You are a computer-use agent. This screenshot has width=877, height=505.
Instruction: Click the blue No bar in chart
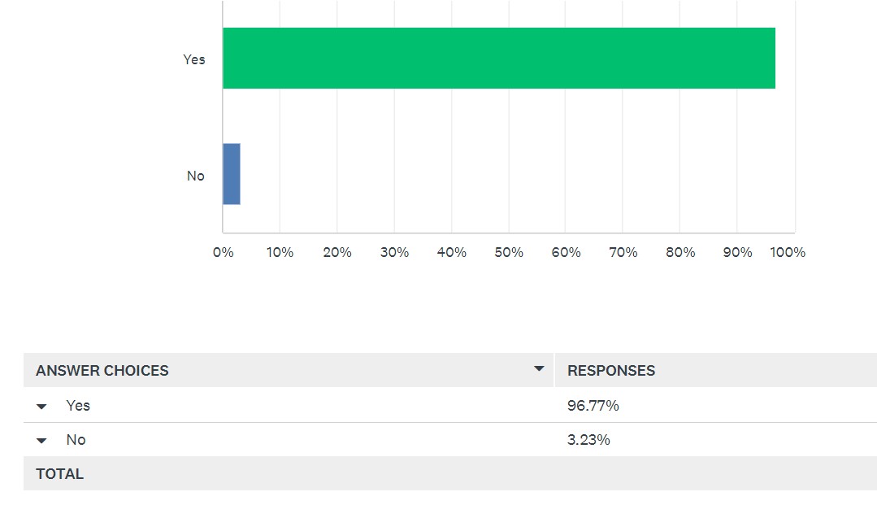[x=232, y=174]
